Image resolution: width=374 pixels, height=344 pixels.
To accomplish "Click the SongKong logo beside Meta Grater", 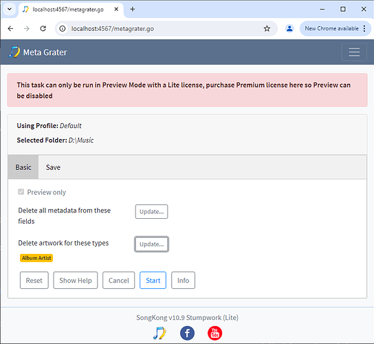I will point(14,52).
